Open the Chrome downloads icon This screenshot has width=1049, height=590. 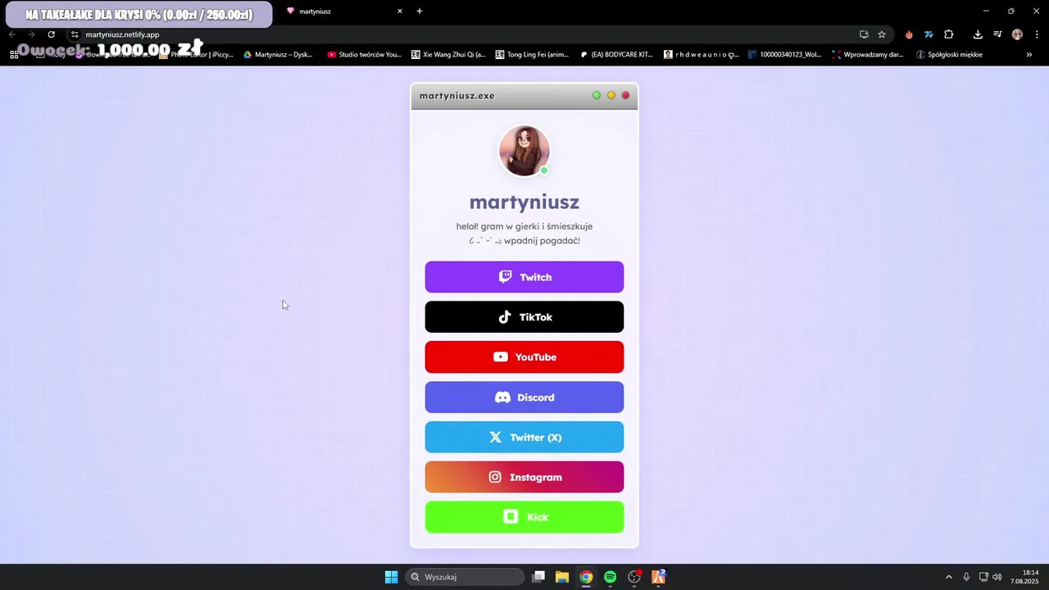tap(978, 34)
